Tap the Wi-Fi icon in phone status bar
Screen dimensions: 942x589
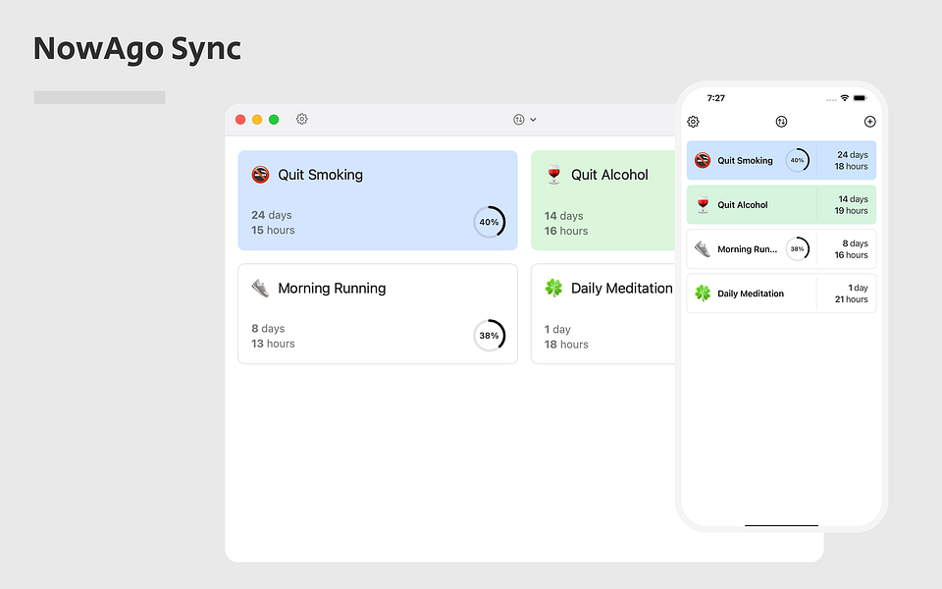(x=844, y=98)
